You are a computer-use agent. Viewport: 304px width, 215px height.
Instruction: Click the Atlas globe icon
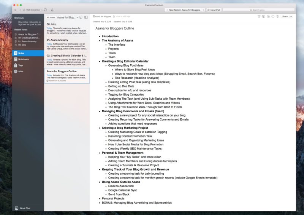coord(16,72)
